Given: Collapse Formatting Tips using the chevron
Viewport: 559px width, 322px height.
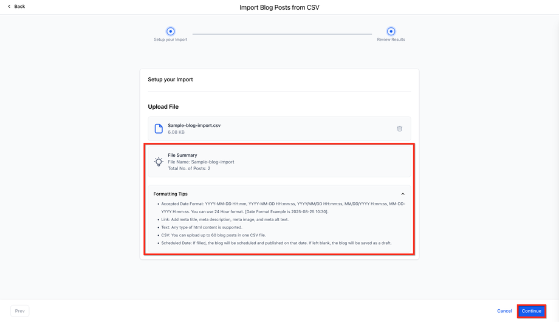Looking at the screenshot, I should [x=403, y=194].
